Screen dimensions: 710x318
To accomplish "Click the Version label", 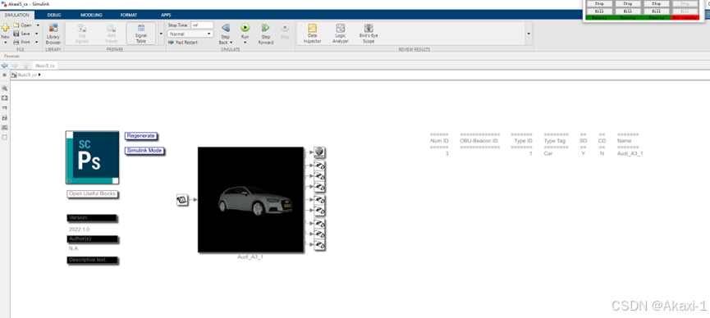I will tap(92, 218).
